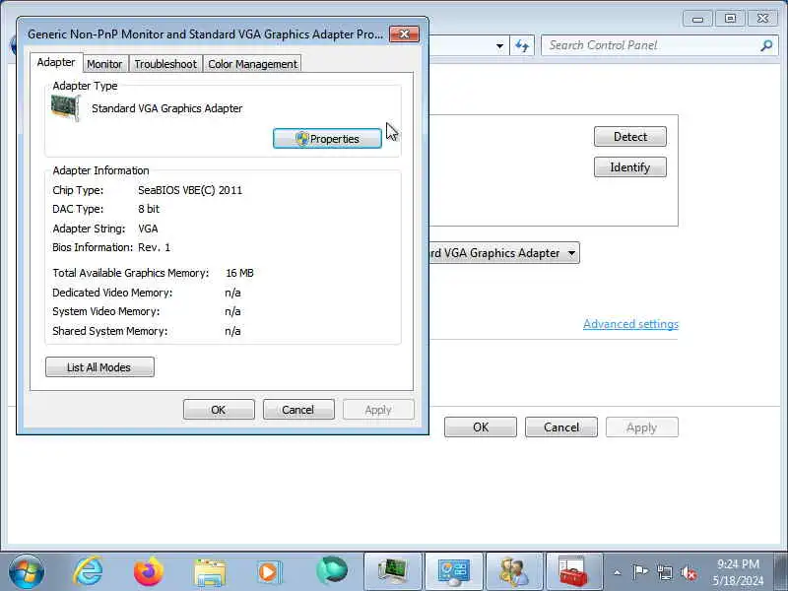Switch to the red toolbox taskbar item
788x591 pixels.
click(x=574, y=572)
